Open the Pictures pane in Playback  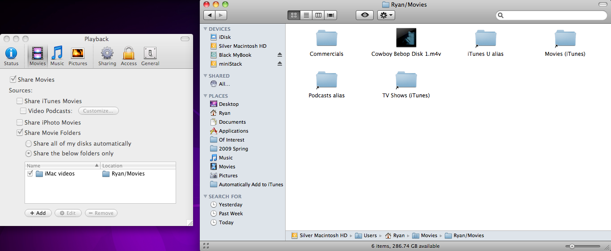point(78,57)
